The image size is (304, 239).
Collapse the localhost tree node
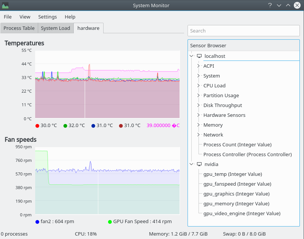(191, 56)
